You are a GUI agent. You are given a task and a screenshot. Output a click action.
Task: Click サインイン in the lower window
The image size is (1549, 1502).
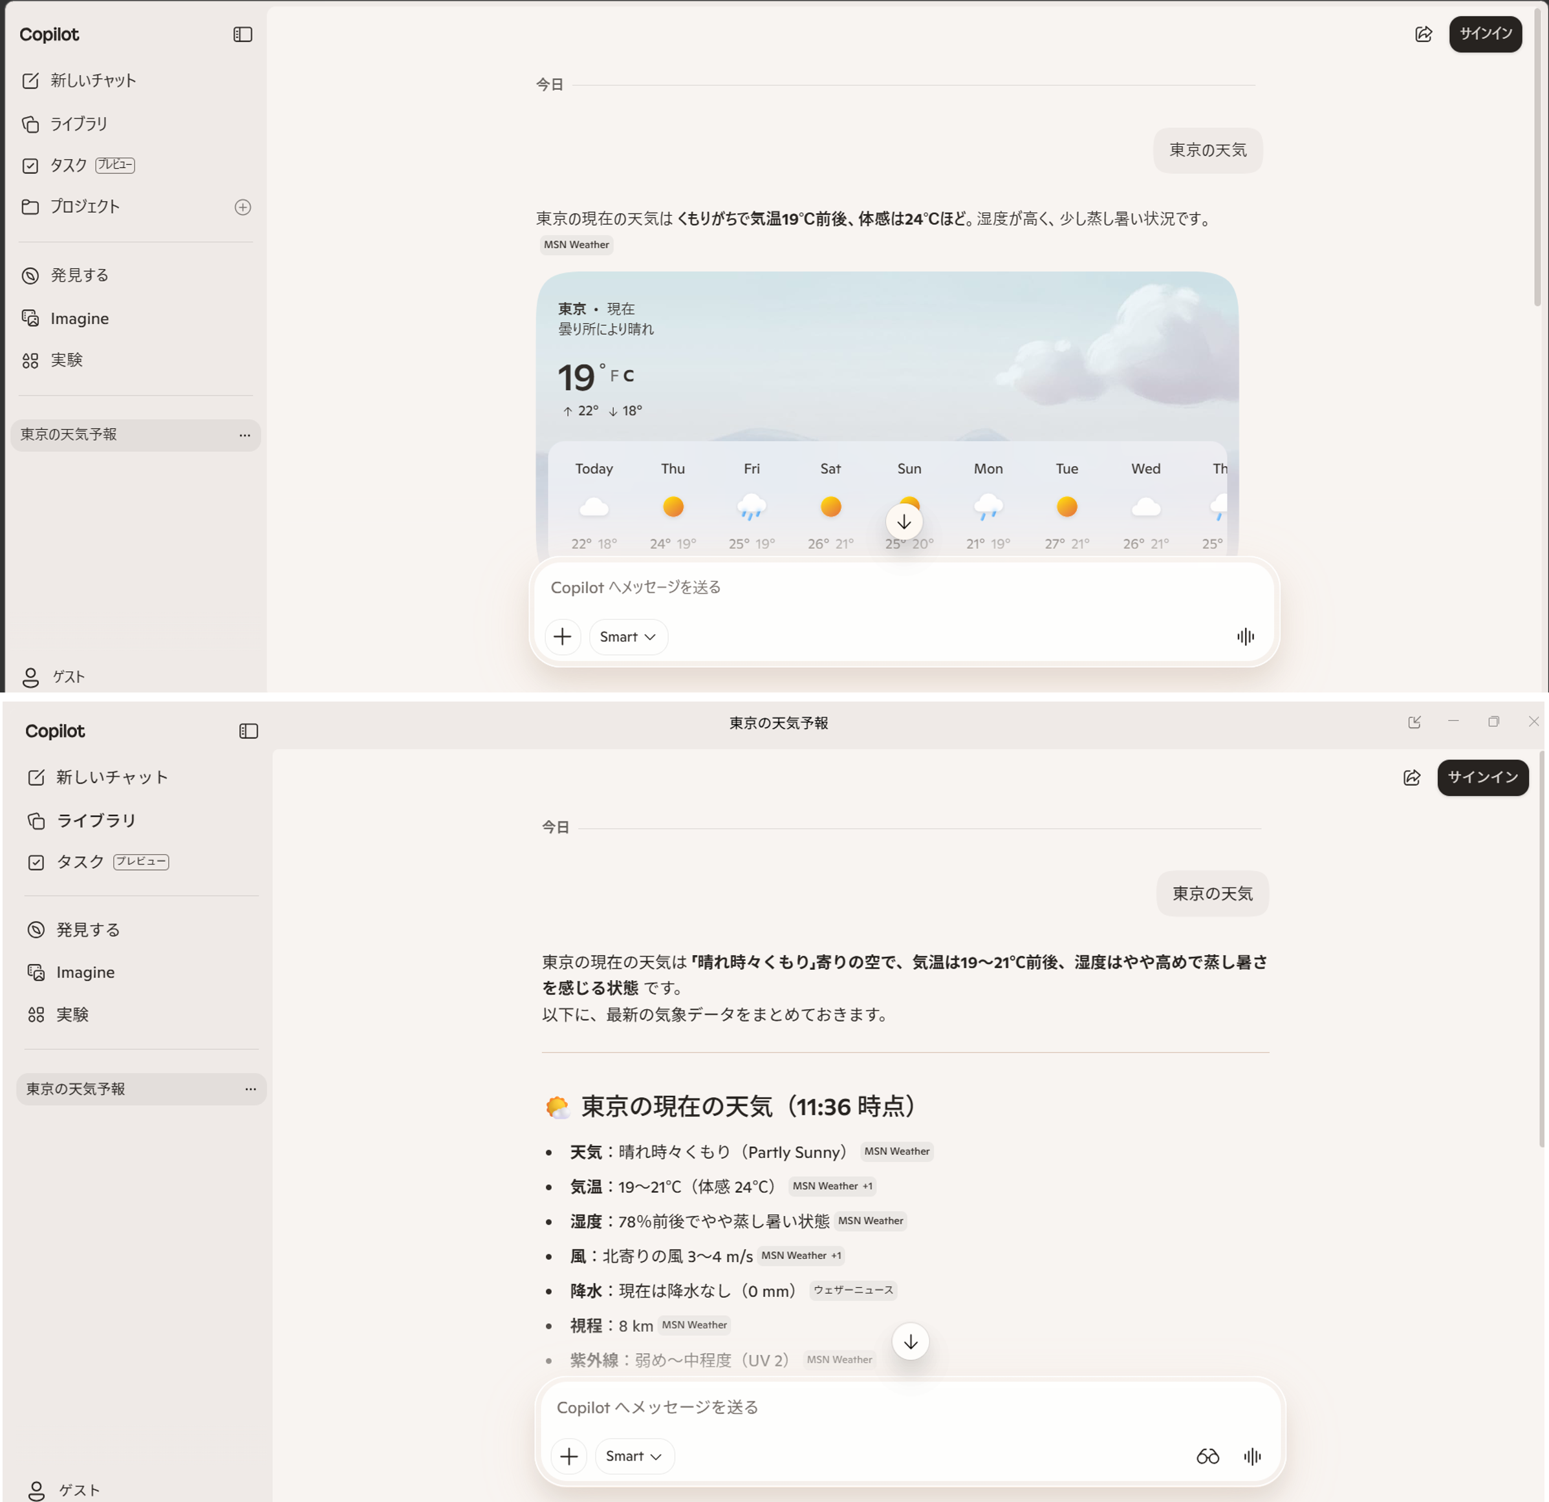(1482, 777)
